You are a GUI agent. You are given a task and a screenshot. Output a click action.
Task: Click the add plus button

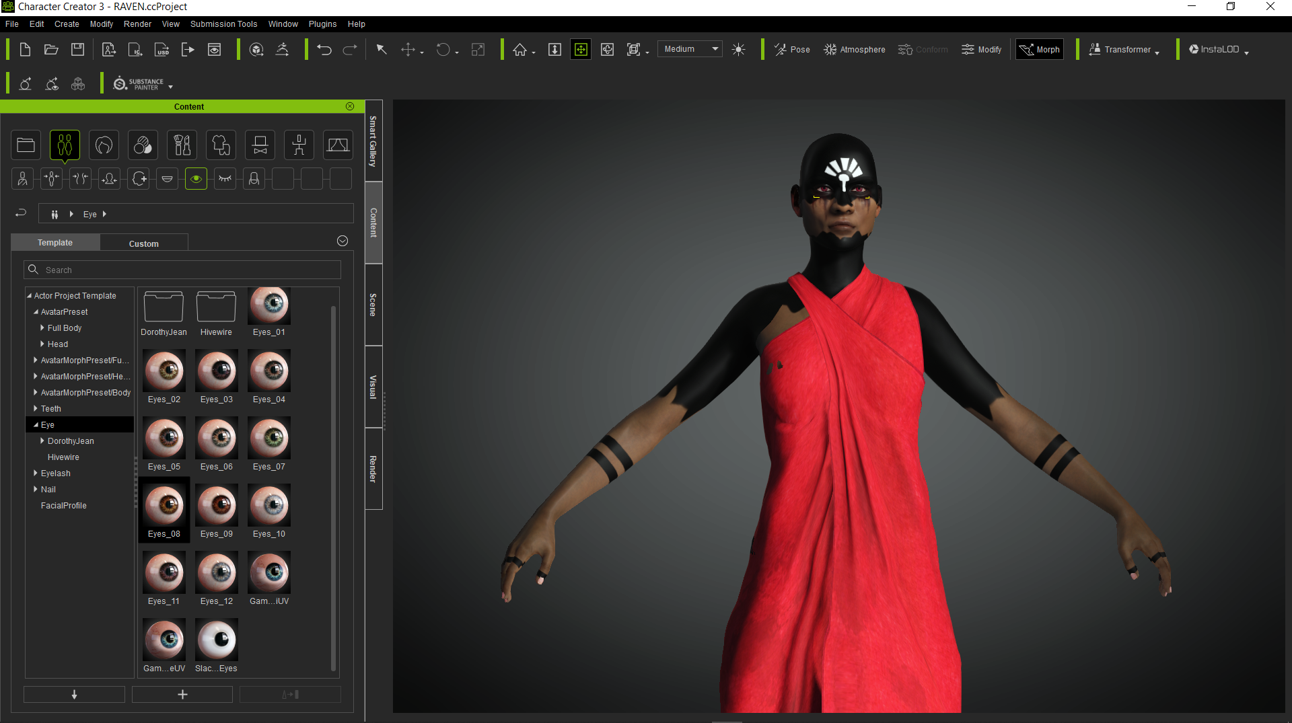point(182,695)
